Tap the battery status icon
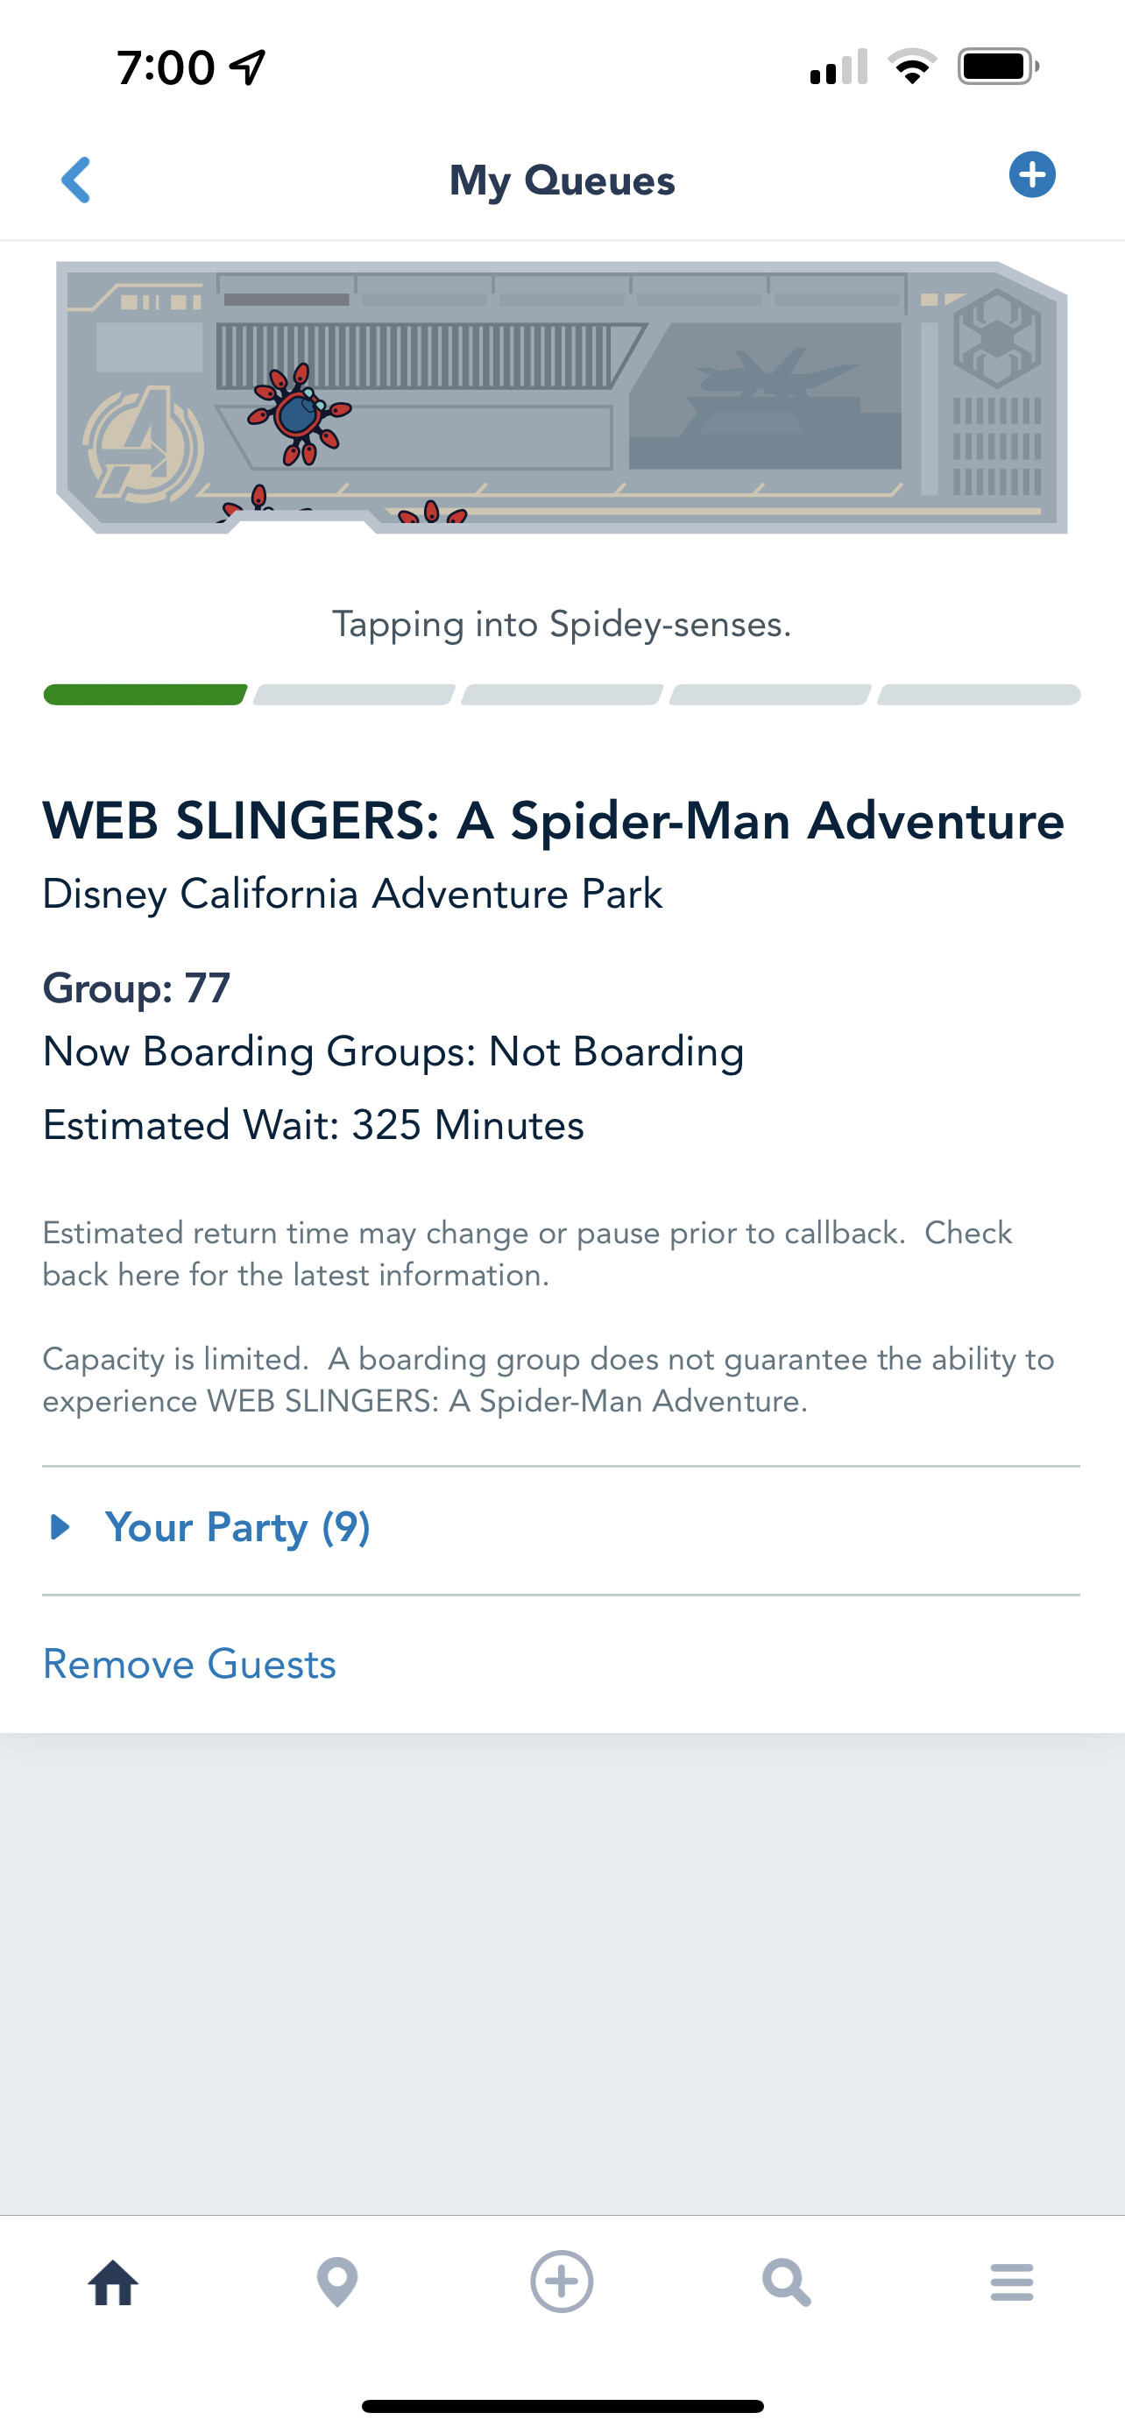This screenshot has height=2434, width=1125. click(x=997, y=67)
